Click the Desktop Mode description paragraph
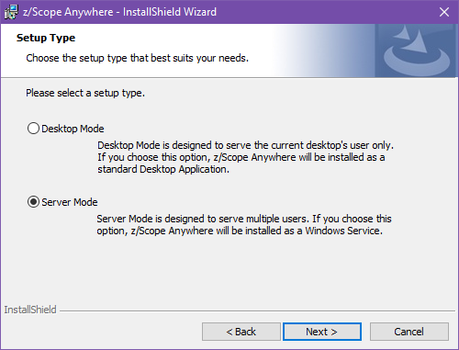Image resolution: width=459 pixels, height=350 pixels. coord(245,157)
